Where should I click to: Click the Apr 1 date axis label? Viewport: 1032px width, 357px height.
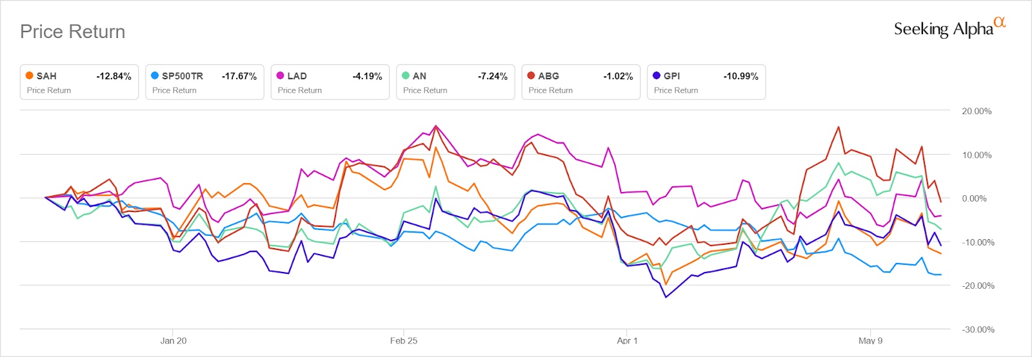(x=627, y=340)
